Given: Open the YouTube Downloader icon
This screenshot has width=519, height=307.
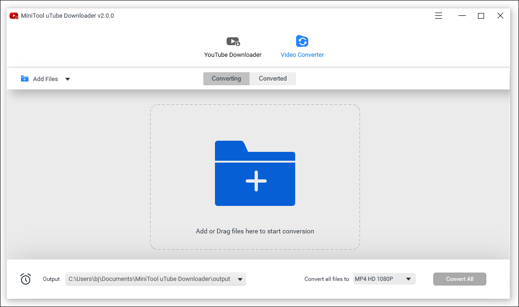Looking at the screenshot, I should [233, 41].
